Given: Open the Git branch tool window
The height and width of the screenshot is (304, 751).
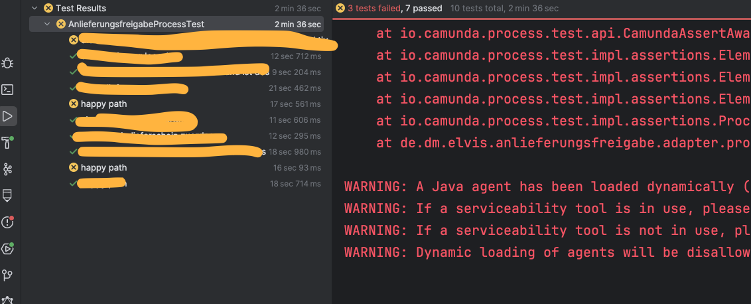Looking at the screenshot, I should 8,275.
